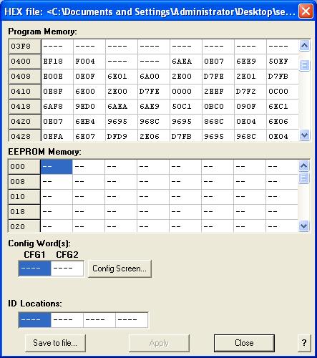Click the EEPROM Memory scroll down arrow
Viewport: 317px width, 358px height.
(x=303, y=226)
